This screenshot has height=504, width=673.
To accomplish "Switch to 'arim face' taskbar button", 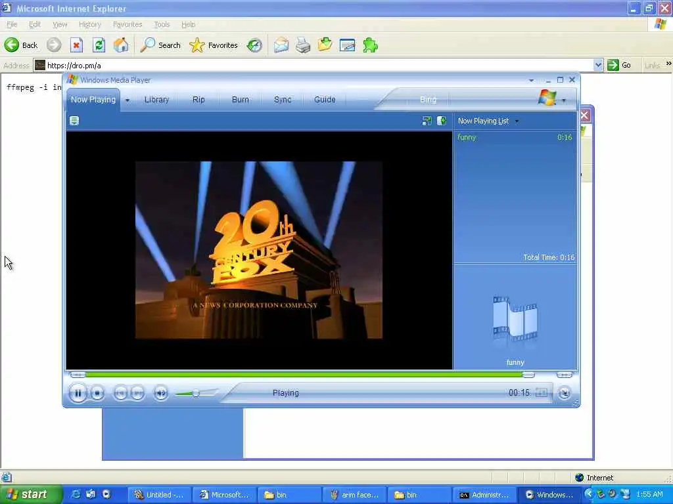I will tap(354, 495).
